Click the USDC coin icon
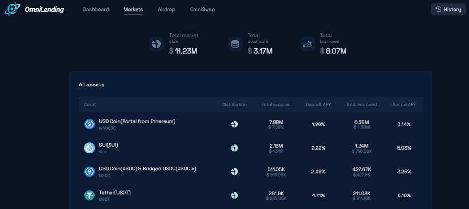The width and height of the screenshot is (469, 209). pos(89,171)
